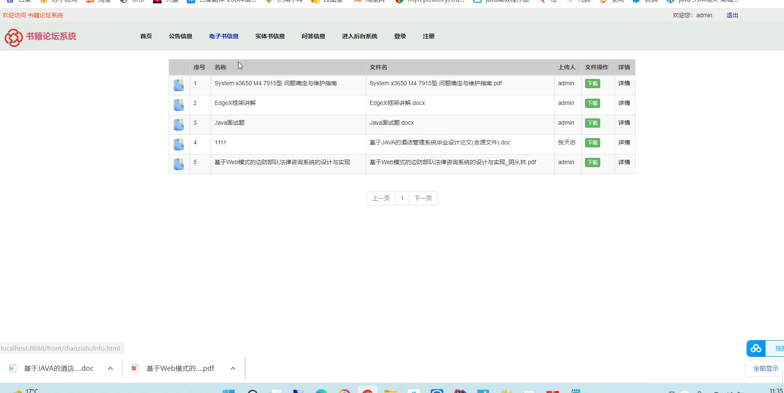Viewport: 784px width, 393px height.
Task: Click the file icon in row 4
Action: 179,144
